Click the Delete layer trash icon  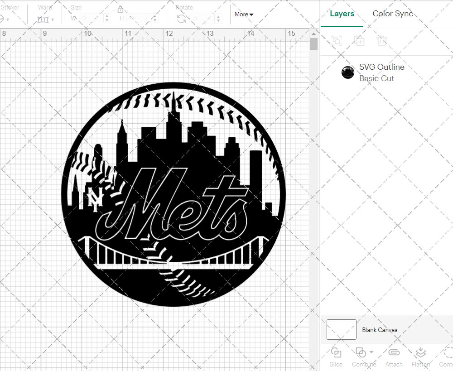pos(382,41)
